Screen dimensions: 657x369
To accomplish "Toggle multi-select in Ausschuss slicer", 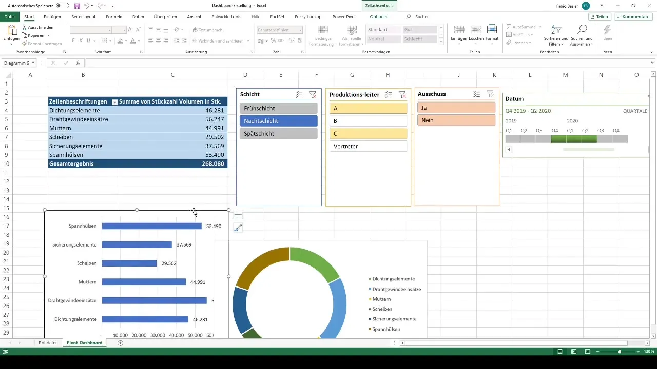I will [x=477, y=94].
